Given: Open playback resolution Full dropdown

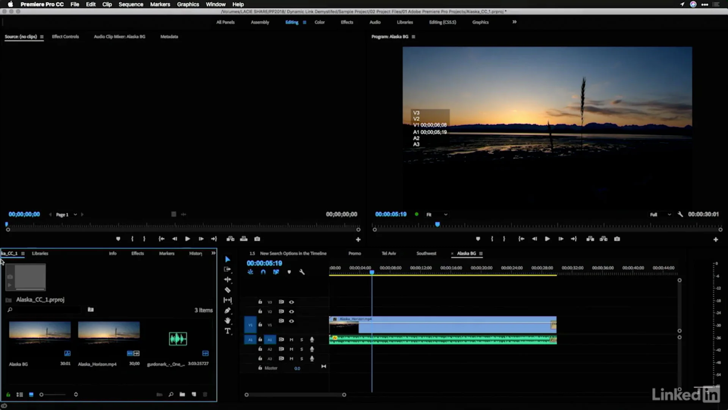Looking at the screenshot, I should [x=661, y=214].
